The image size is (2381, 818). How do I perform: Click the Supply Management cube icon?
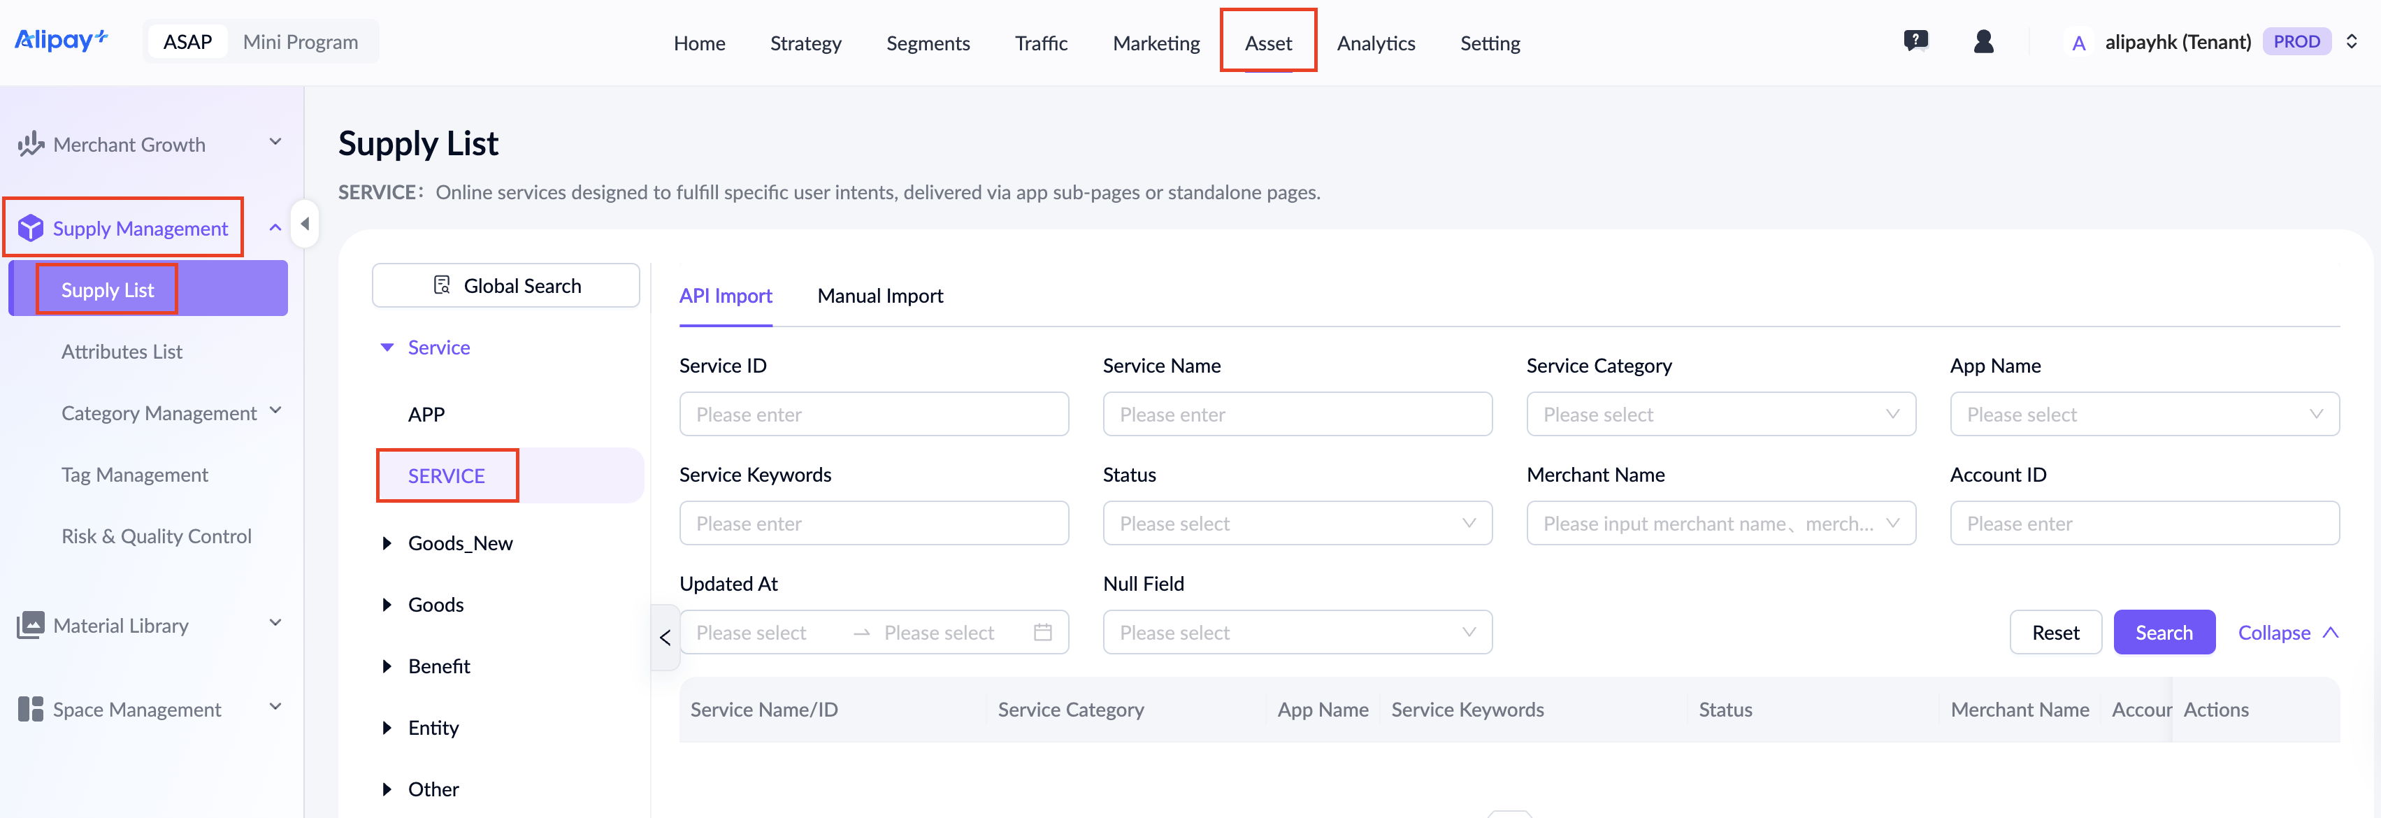(x=31, y=227)
